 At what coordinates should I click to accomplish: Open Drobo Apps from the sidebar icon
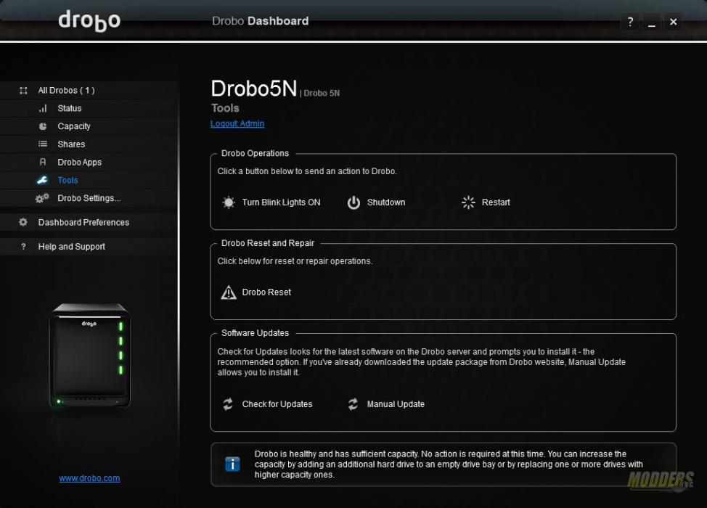click(x=44, y=162)
